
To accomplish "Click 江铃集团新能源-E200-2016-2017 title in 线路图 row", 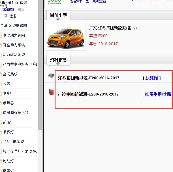I will [x=89, y=78].
